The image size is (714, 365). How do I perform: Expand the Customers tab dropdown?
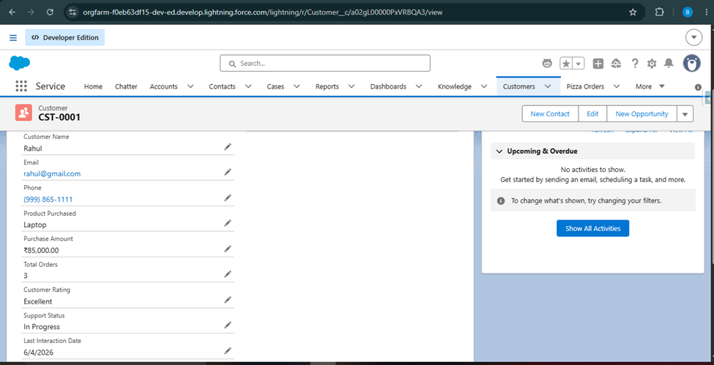click(x=548, y=86)
